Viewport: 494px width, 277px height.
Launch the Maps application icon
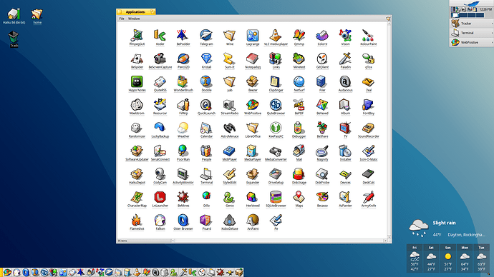pyautogui.click(x=299, y=197)
